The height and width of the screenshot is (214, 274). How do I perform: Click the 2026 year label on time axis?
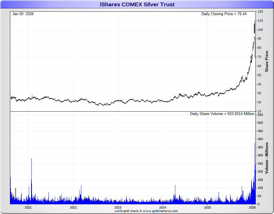tap(252, 207)
